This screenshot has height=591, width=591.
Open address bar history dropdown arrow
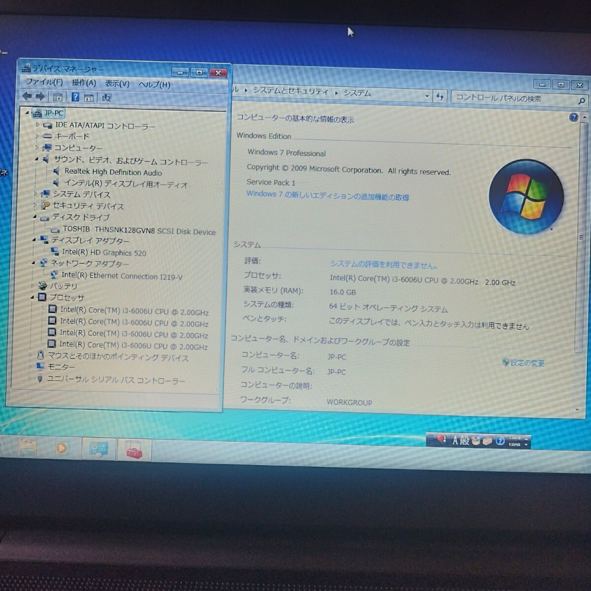tap(427, 97)
